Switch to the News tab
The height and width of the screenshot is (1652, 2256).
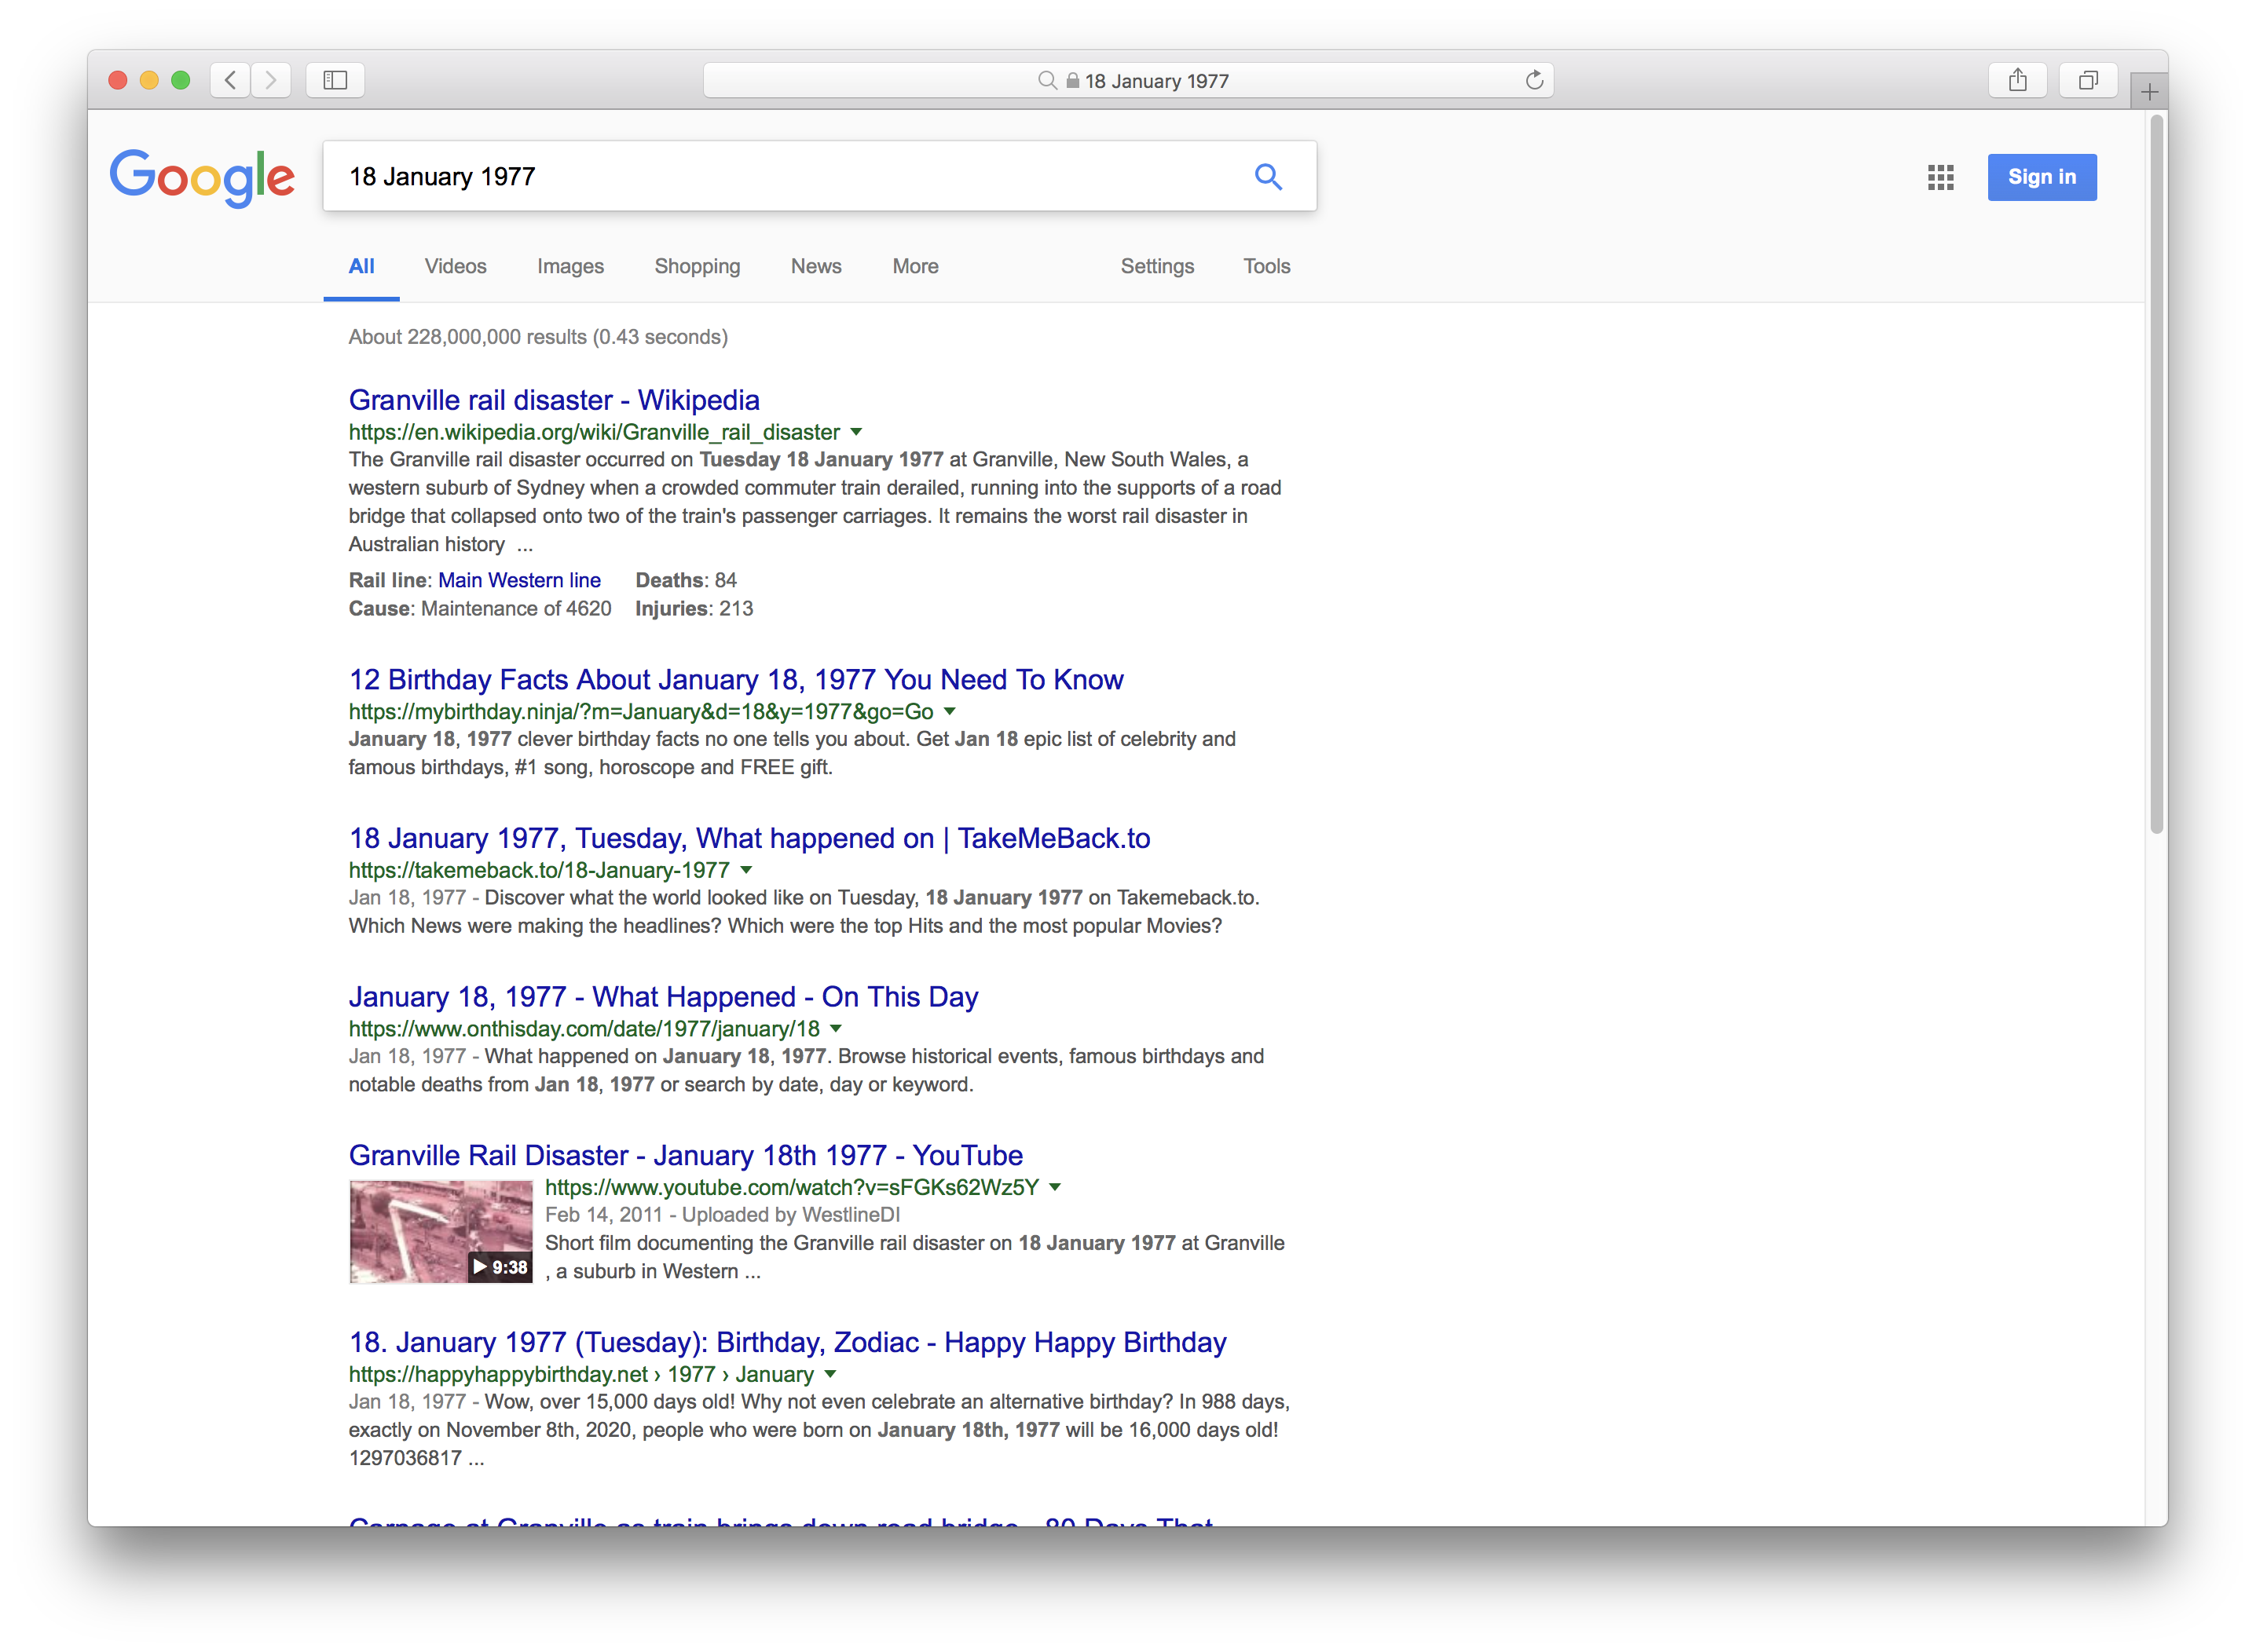pyautogui.click(x=815, y=266)
